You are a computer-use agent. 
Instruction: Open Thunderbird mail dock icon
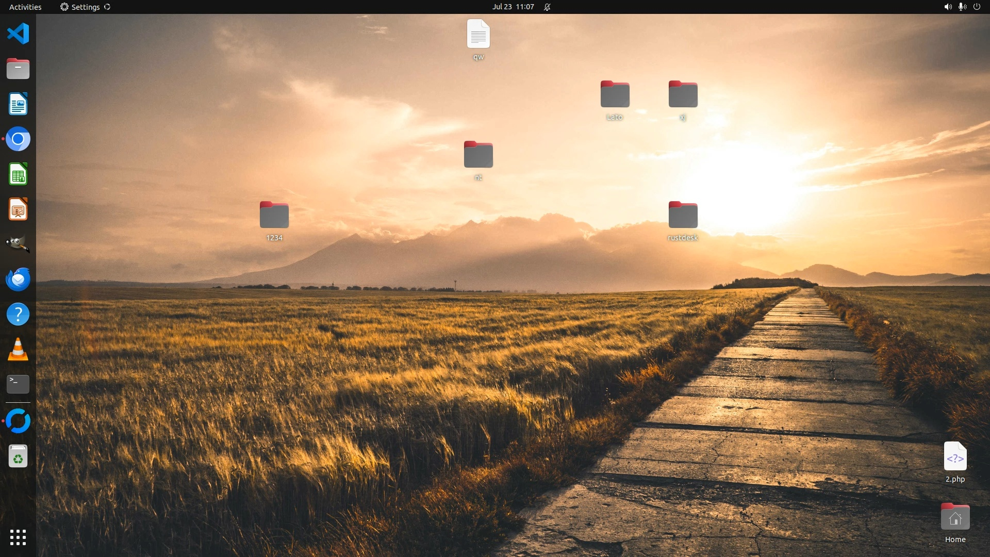click(18, 279)
